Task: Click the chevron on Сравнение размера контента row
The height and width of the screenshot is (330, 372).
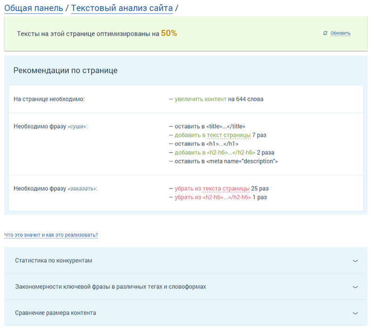Action: pyautogui.click(x=355, y=313)
